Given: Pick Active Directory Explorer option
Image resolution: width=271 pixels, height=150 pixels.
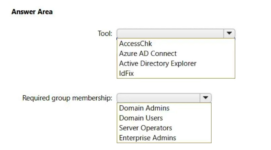Looking at the screenshot, I should (x=158, y=63).
